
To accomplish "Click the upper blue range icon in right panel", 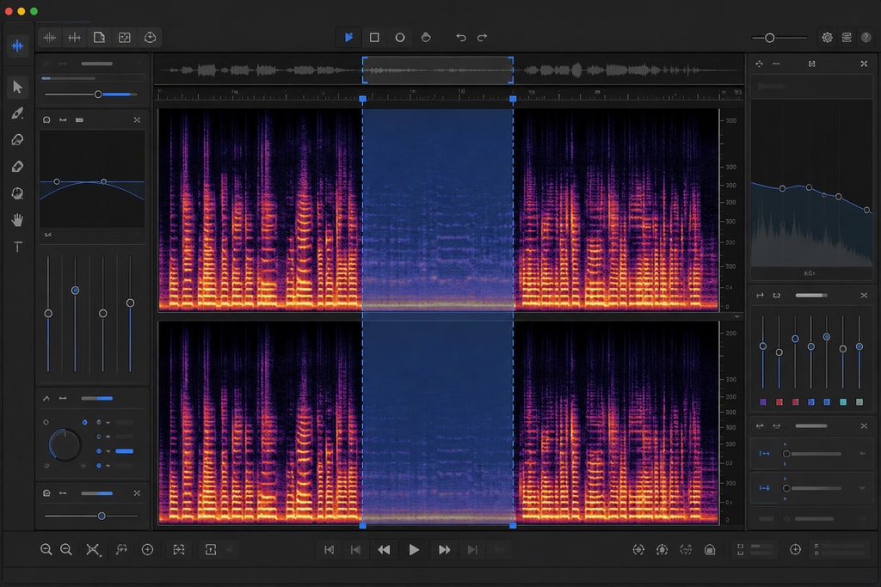I will [x=765, y=454].
